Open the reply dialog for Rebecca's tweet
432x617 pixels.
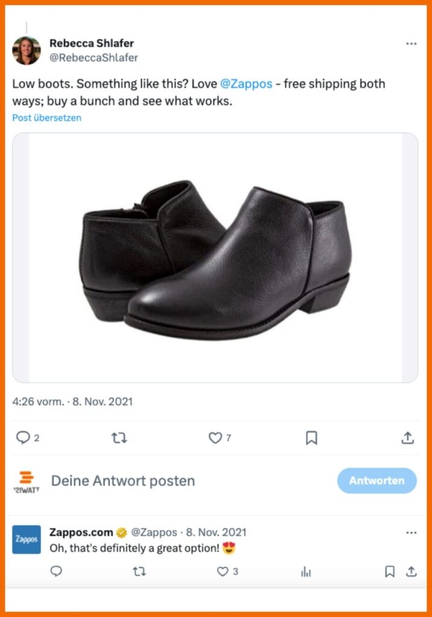pyautogui.click(x=25, y=438)
